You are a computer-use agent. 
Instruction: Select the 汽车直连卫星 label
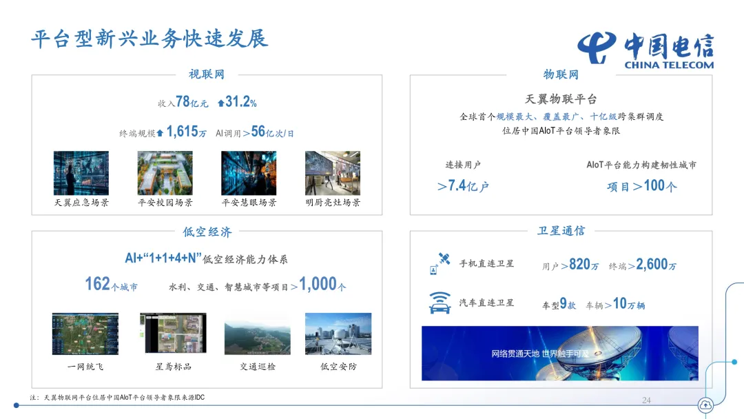[x=486, y=303]
